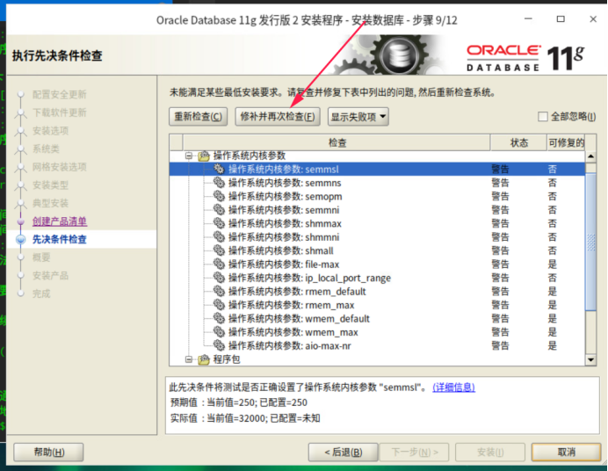Select row 操作系统内核参数: file-max
The height and width of the screenshot is (471, 608).
pos(377,264)
